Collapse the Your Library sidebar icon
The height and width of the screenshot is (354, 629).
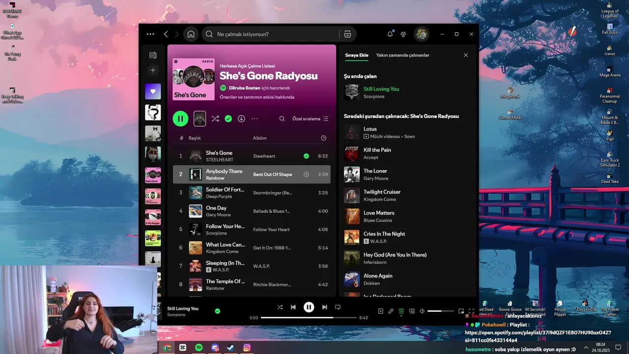(x=153, y=55)
